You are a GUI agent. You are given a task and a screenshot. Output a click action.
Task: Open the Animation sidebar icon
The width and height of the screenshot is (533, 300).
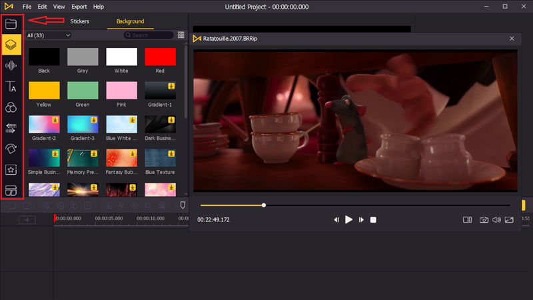[11, 149]
